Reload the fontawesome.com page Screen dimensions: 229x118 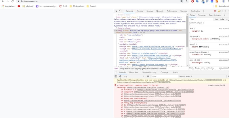click(13, 1)
